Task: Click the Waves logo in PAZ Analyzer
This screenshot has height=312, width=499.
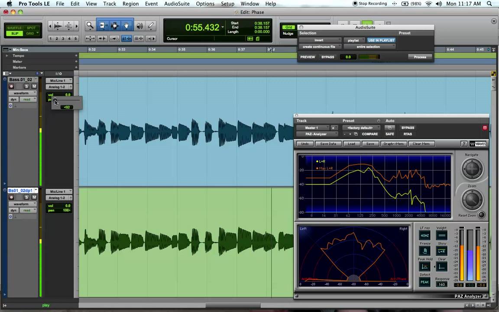Action: (478, 144)
